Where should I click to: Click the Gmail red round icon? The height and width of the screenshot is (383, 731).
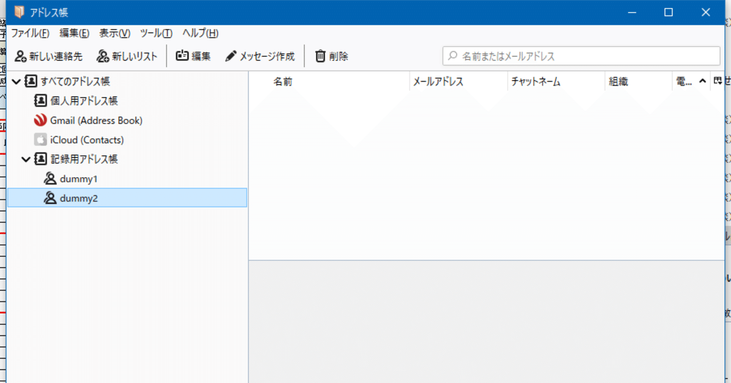[41, 120]
